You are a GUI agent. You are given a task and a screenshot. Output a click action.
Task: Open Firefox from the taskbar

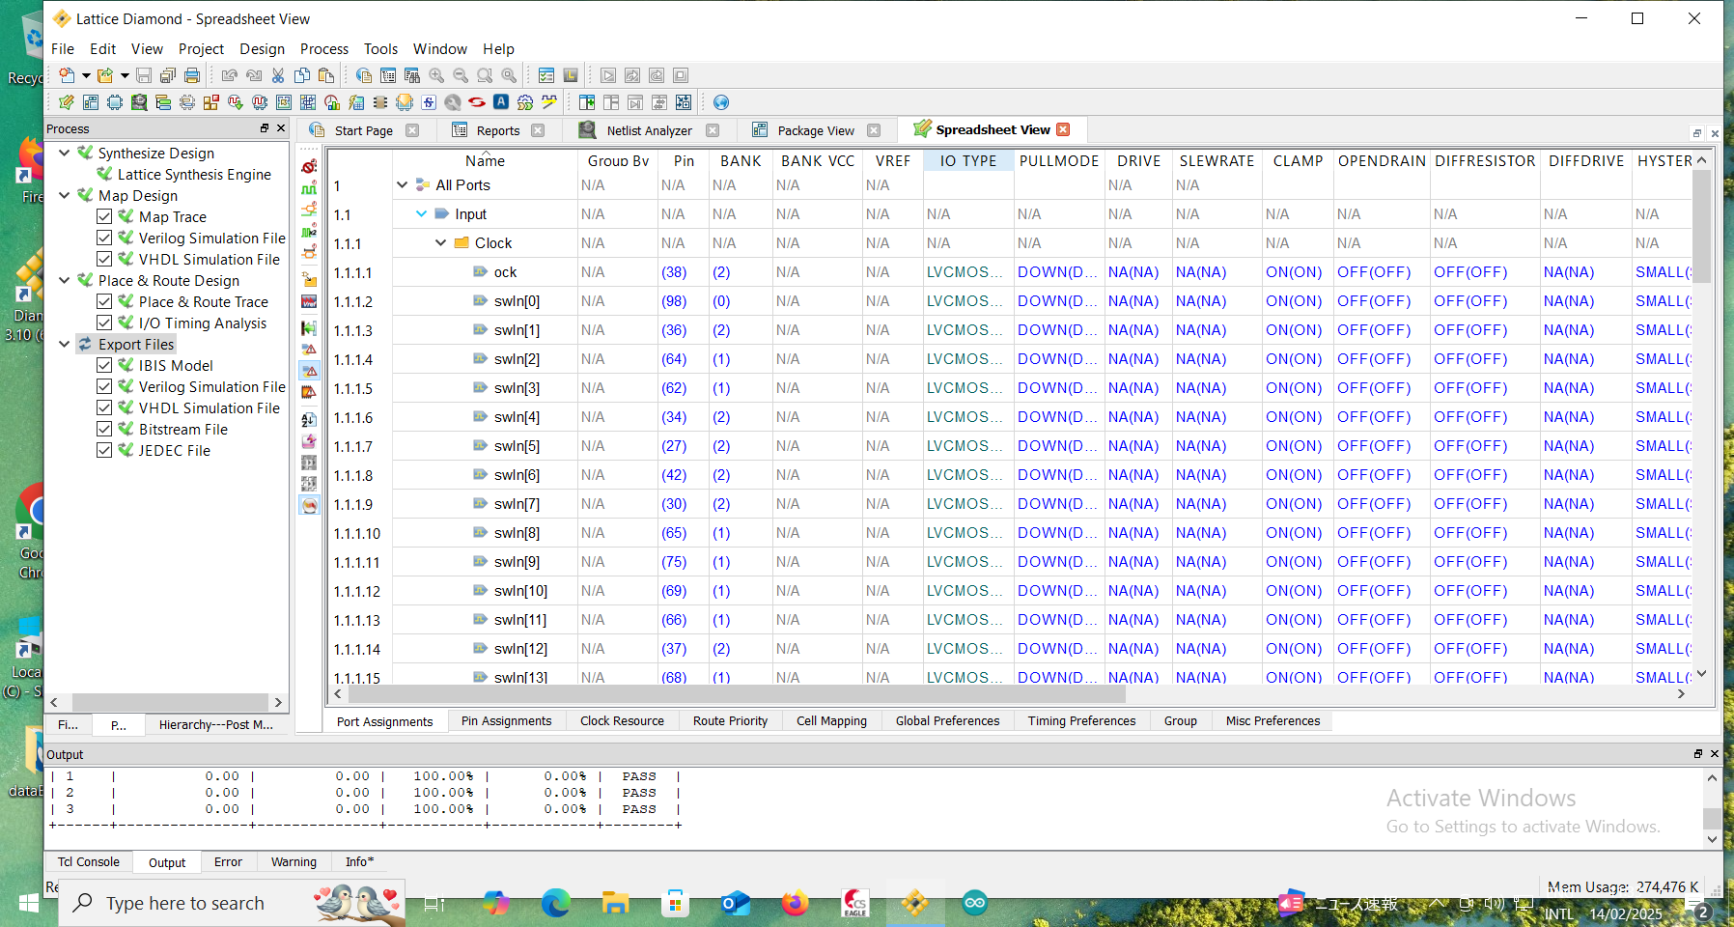coord(795,904)
